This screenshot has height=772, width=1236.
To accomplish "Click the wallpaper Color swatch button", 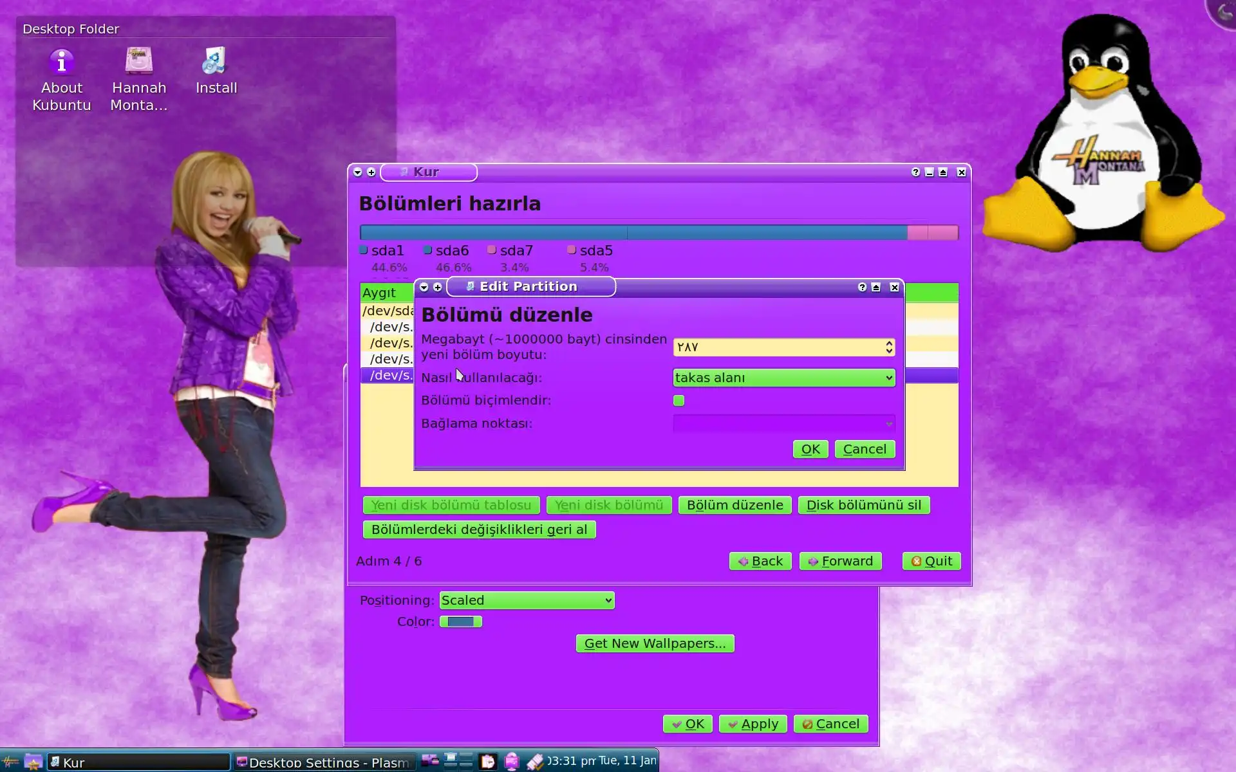I will point(460,621).
